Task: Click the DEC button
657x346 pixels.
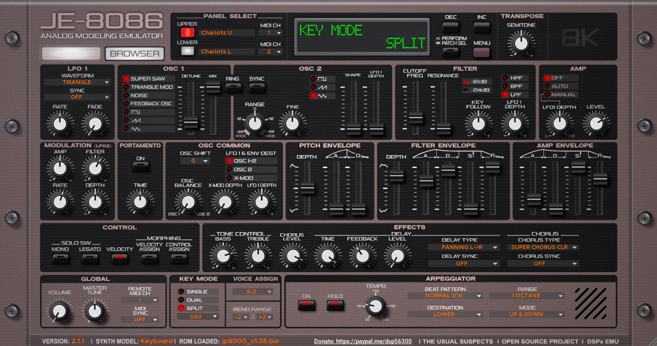Action: (x=450, y=27)
